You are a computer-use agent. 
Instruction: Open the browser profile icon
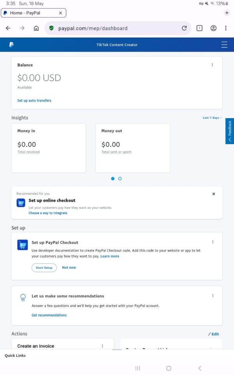213,28
